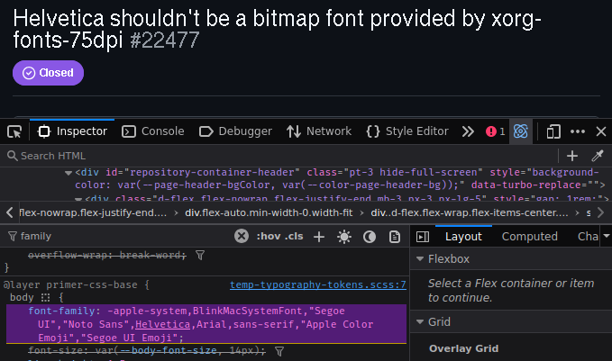Open the responsive design mode
Viewport: 612px width, 361px height.
click(553, 131)
